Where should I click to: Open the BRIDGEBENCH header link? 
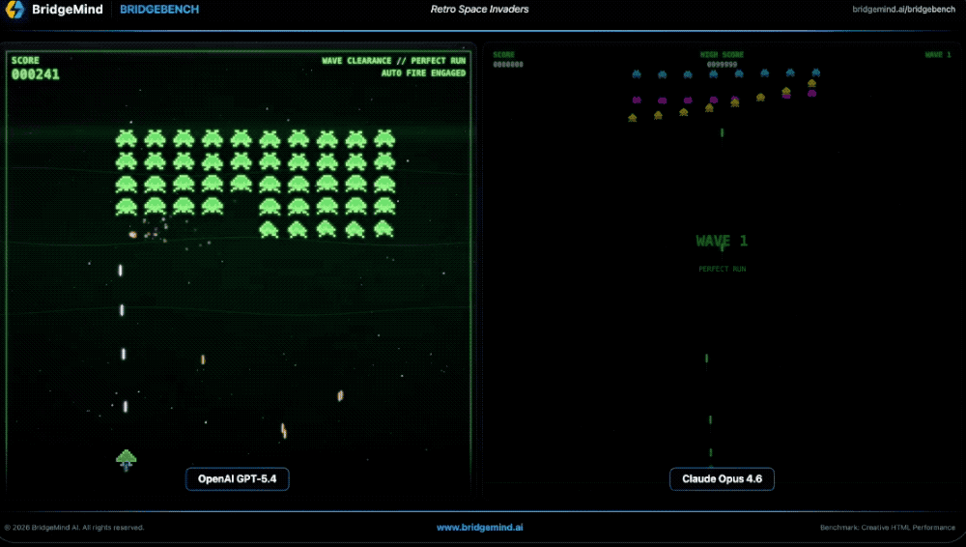click(x=159, y=10)
